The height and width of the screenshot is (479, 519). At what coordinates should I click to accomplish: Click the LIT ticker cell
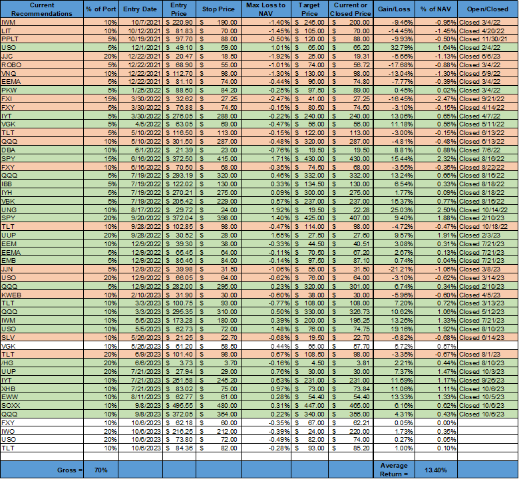point(42,31)
